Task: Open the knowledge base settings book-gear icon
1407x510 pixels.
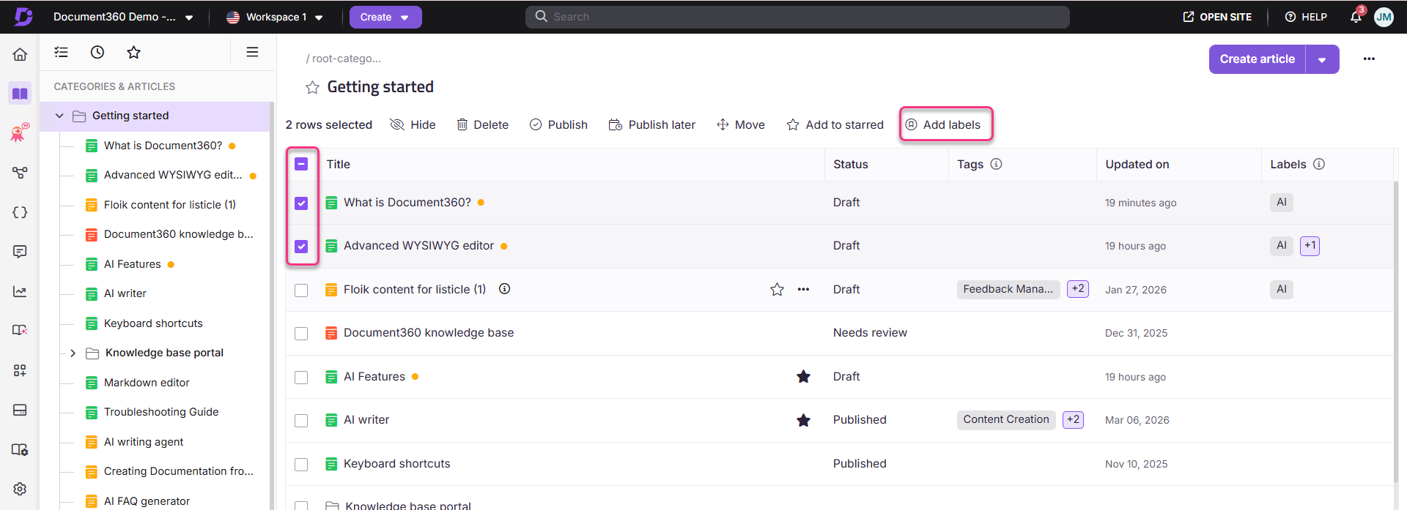Action: (20, 449)
